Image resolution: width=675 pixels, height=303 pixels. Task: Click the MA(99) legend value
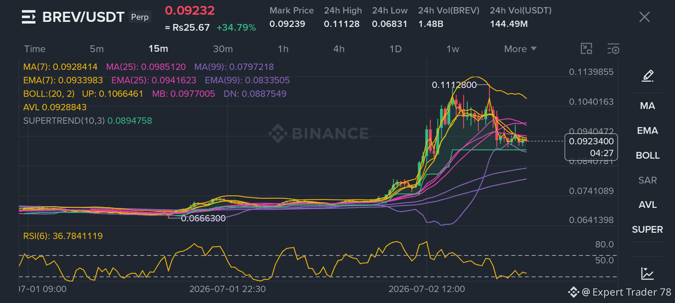(234, 66)
